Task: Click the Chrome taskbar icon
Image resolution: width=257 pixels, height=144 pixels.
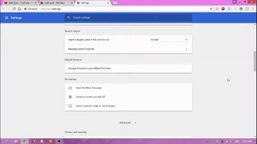Action: point(24,141)
